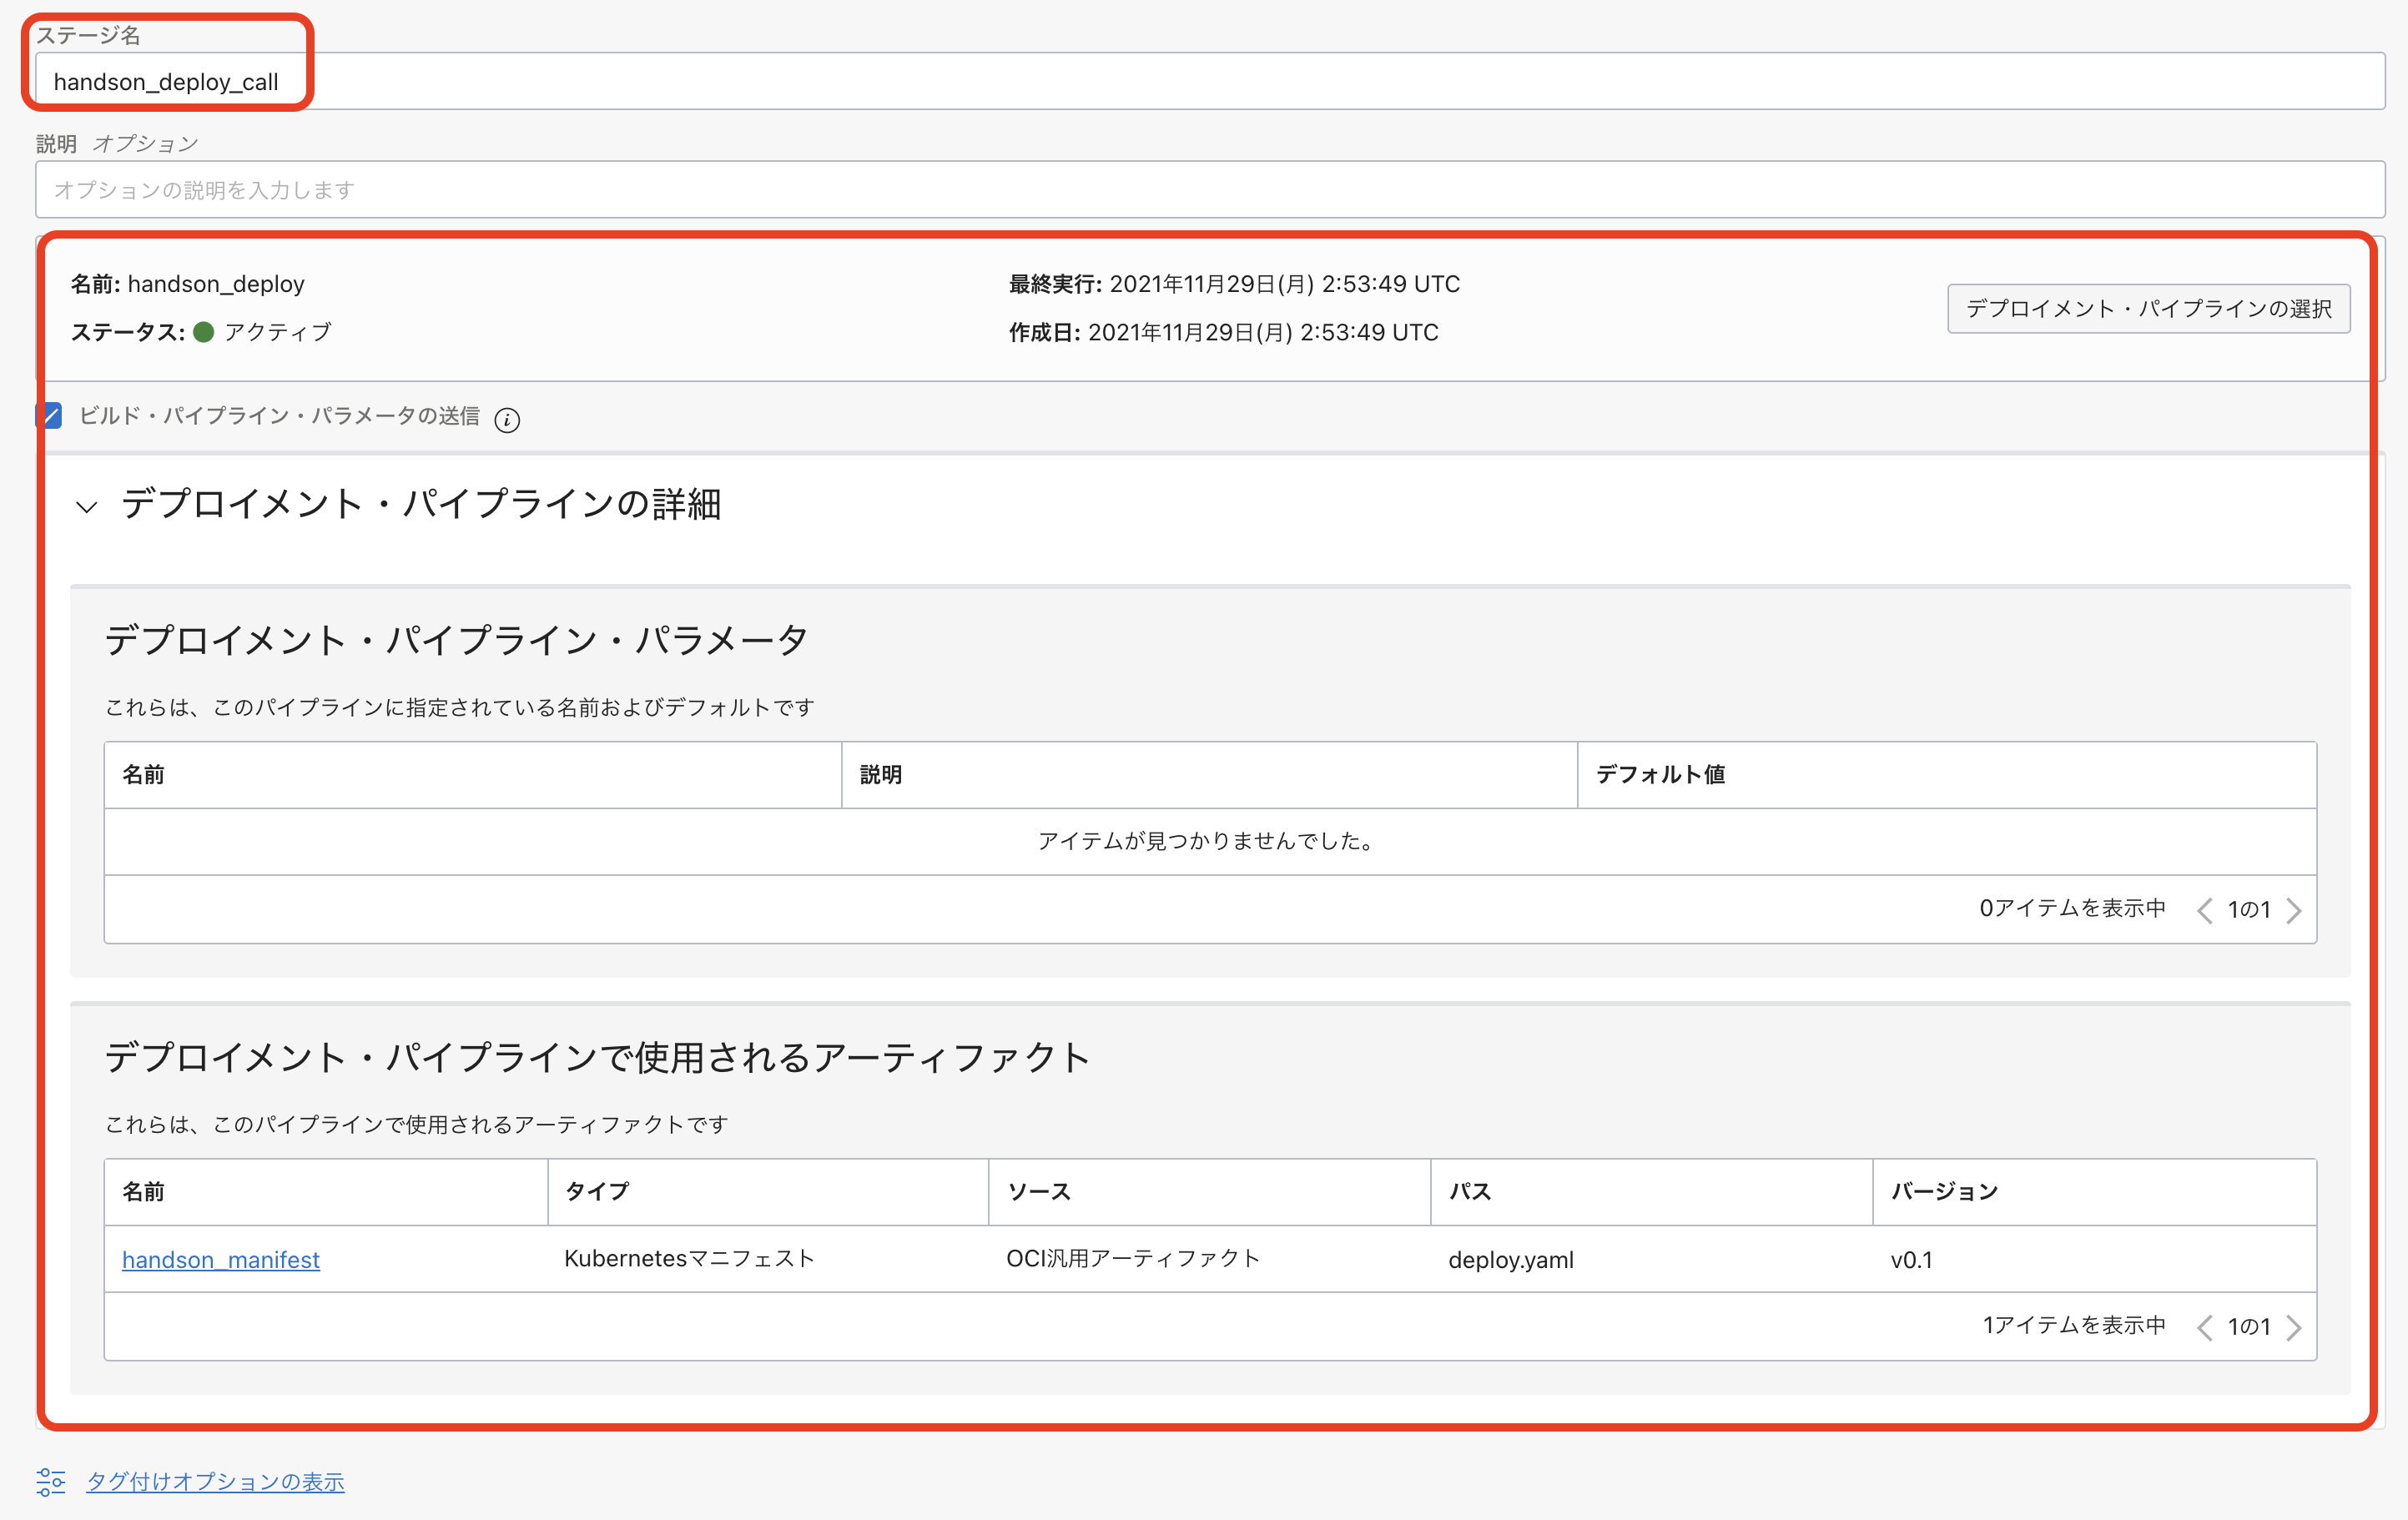Open the tagging options display link
The image size is (2408, 1520).
[x=215, y=1481]
